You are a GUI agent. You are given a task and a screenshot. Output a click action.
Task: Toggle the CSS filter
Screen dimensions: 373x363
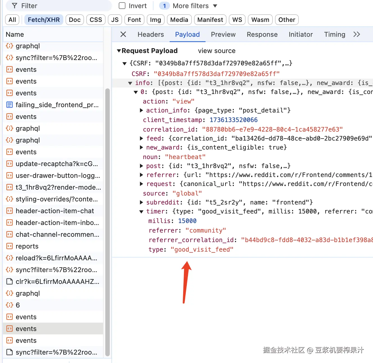(x=96, y=20)
